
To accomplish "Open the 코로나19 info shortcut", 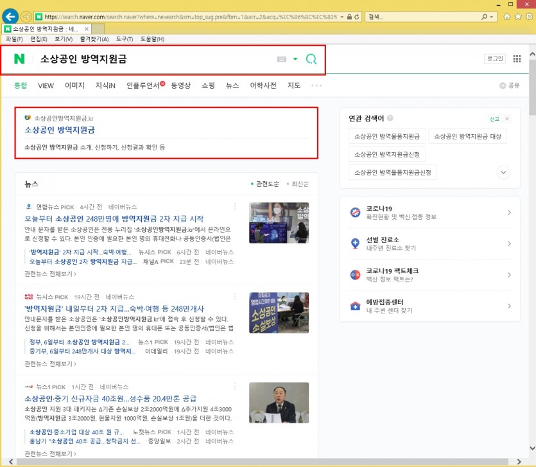I will (x=429, y=213).
